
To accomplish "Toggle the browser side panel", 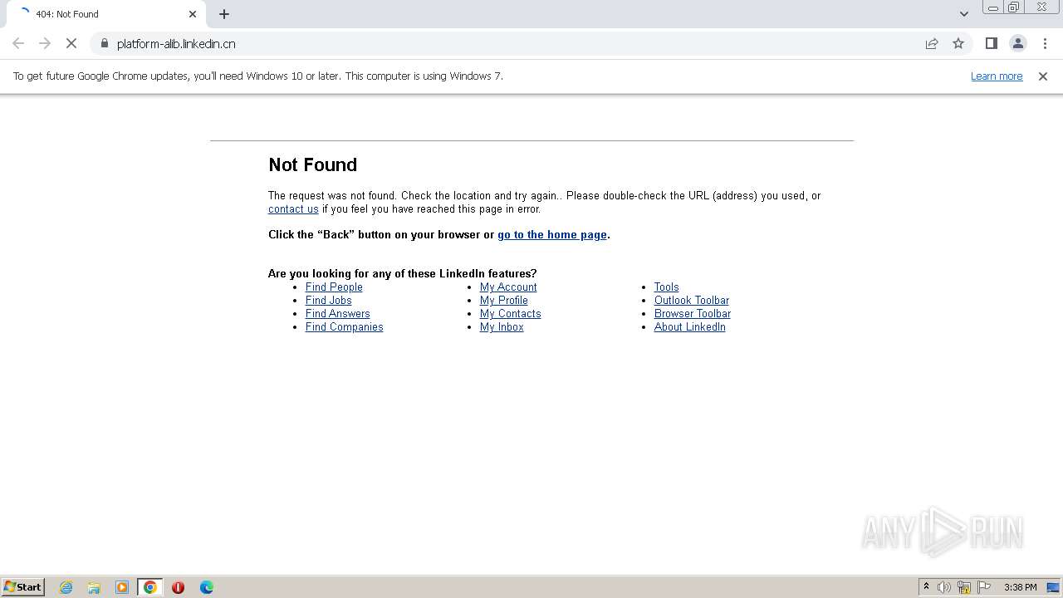I will [991, 43].
